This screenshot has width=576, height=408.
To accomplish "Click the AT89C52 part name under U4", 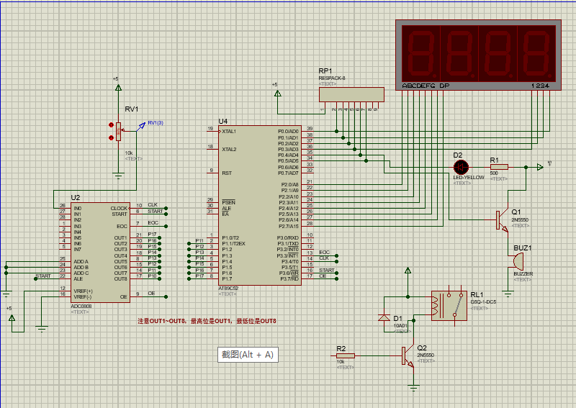I will click(228, 289).
